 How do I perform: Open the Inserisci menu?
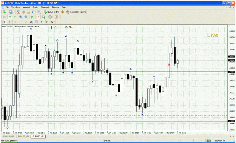point(26,7)
